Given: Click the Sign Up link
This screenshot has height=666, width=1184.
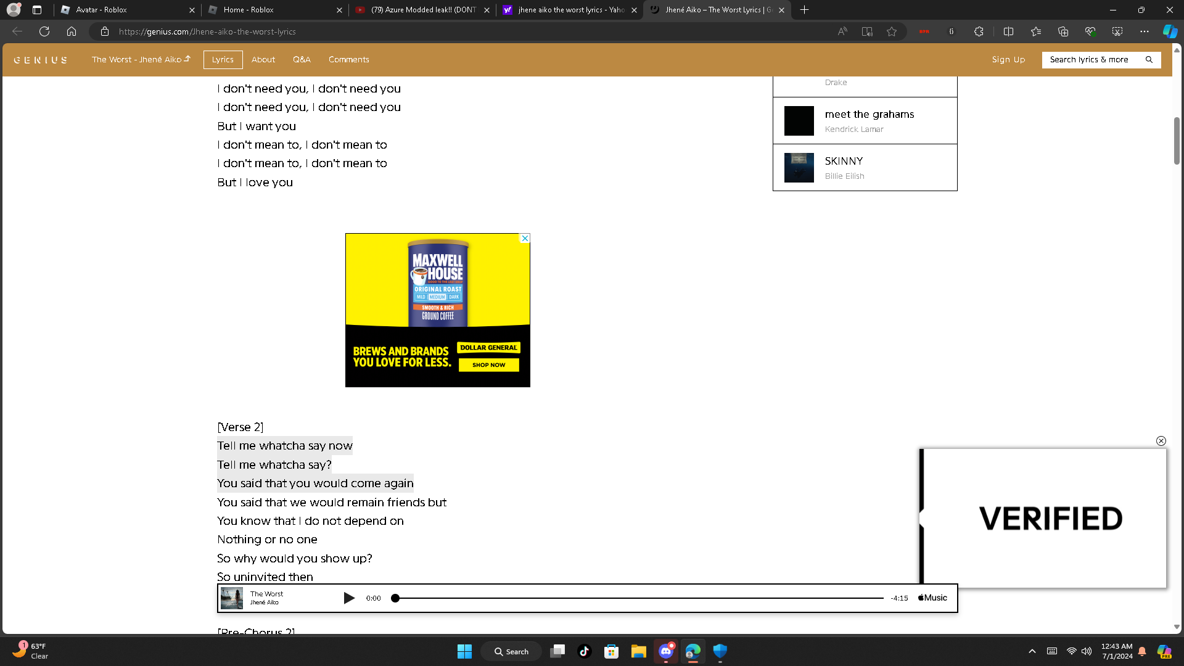Looking at the screenshot, I should coord(1008,60).
